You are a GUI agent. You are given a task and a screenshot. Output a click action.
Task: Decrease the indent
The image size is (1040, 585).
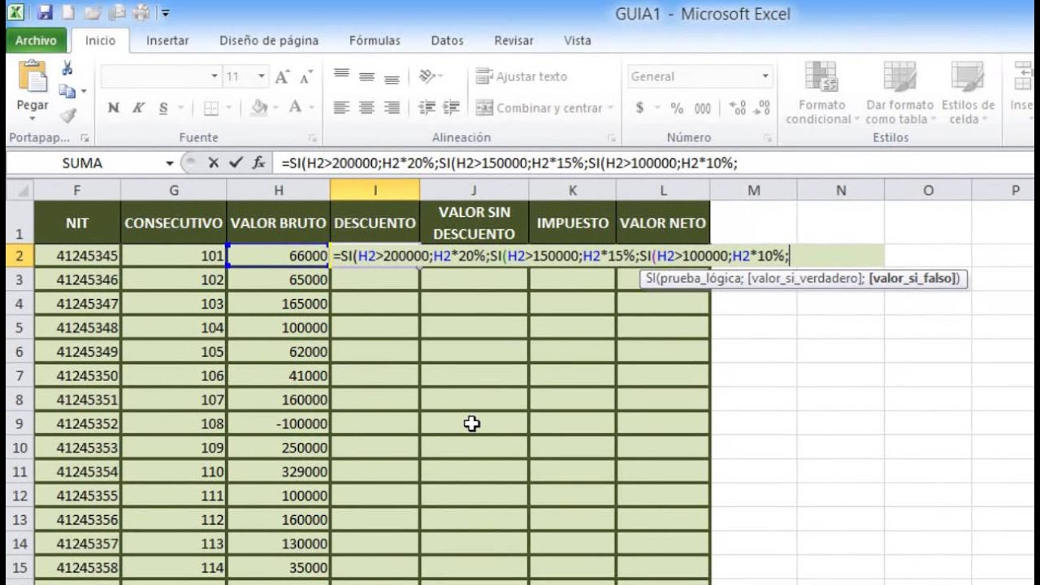(427, 107)
